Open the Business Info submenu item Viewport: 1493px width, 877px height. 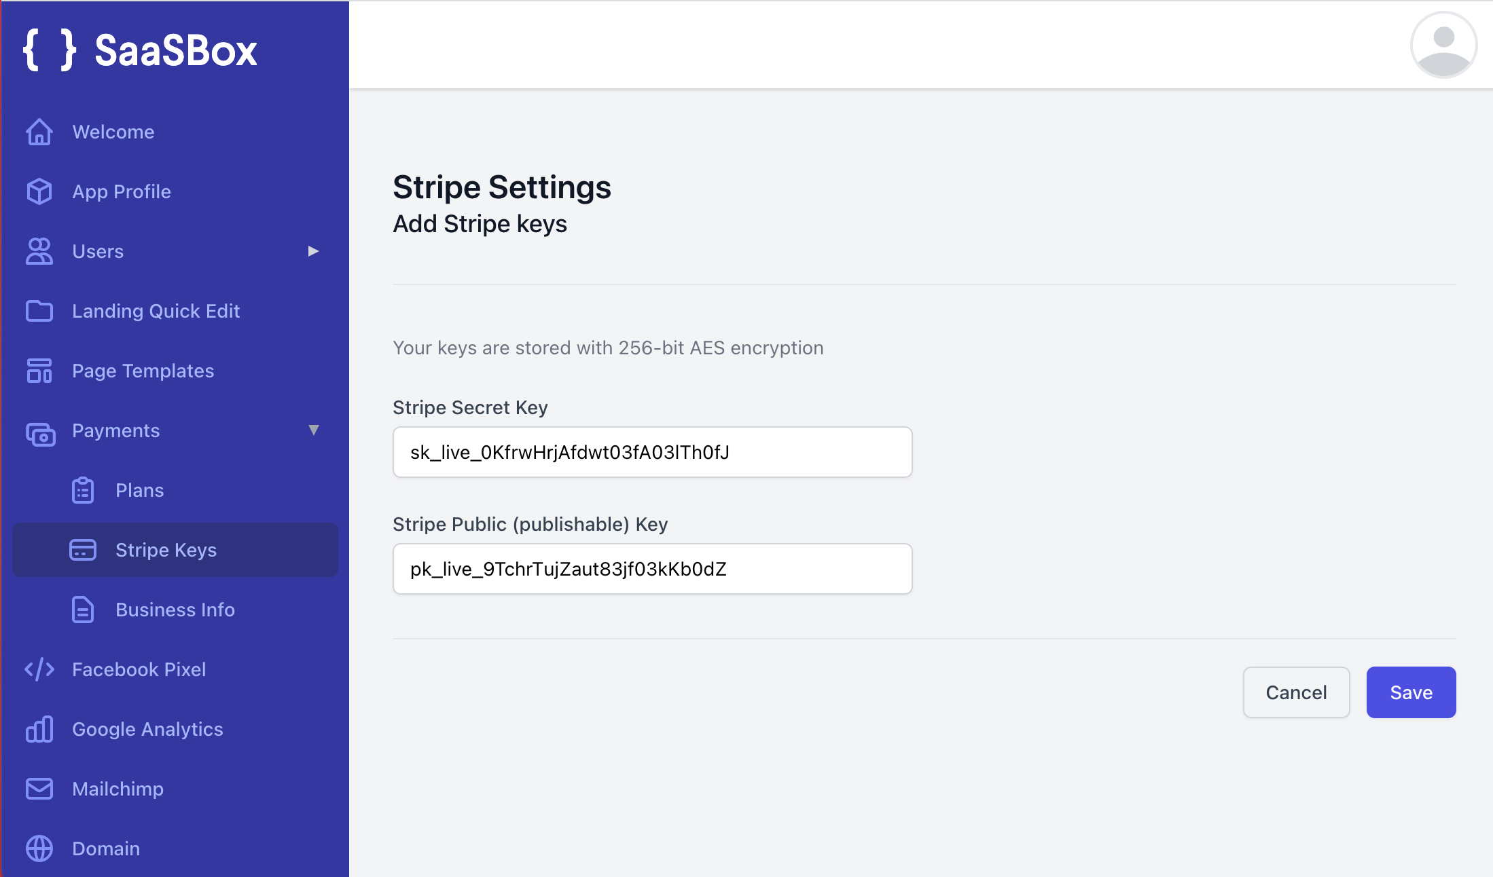(175, 610)
